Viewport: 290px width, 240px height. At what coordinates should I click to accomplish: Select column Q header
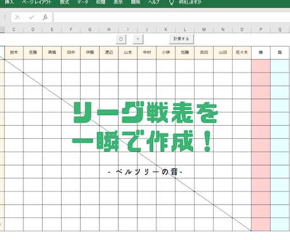click(x=280, y=30)
